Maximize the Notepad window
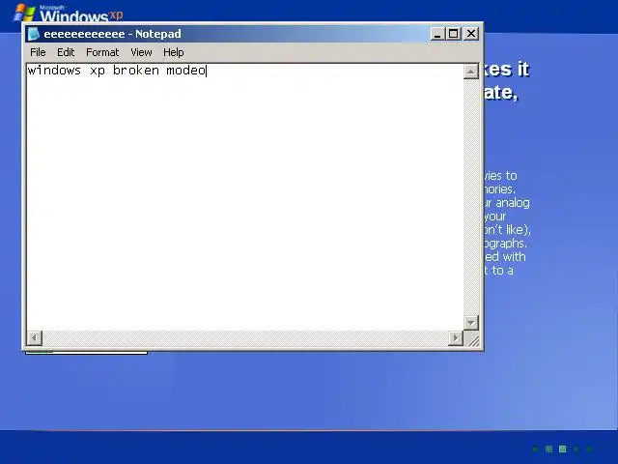The image size is (618, 464). tap(453, 34)
